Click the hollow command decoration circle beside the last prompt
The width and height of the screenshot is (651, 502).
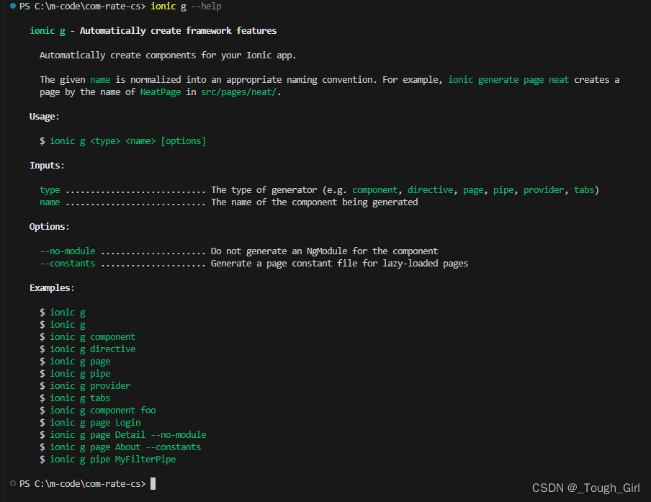tap(12, 483)
